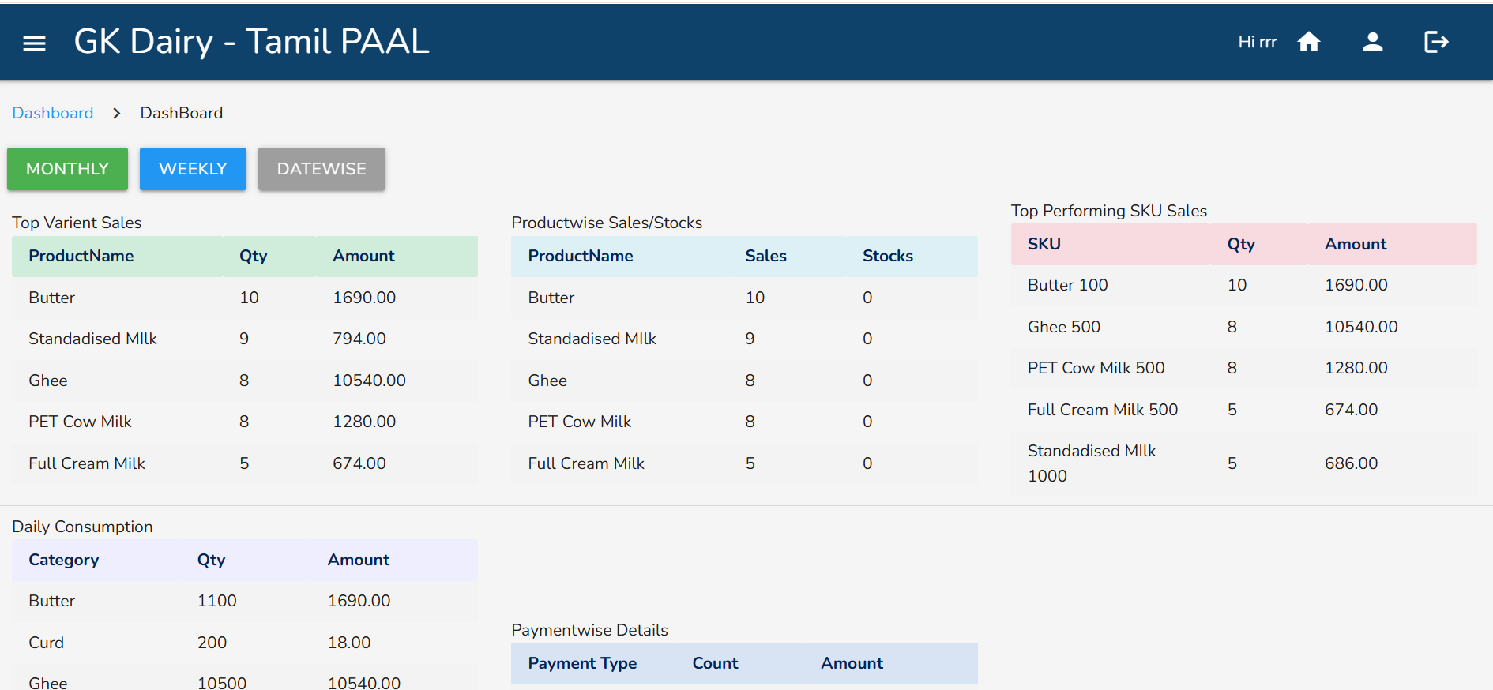Viewport: 1493px width, 690px height.
Task: Click quantity 1100 in Daily Consumption
Action: [x=217, y=601]
